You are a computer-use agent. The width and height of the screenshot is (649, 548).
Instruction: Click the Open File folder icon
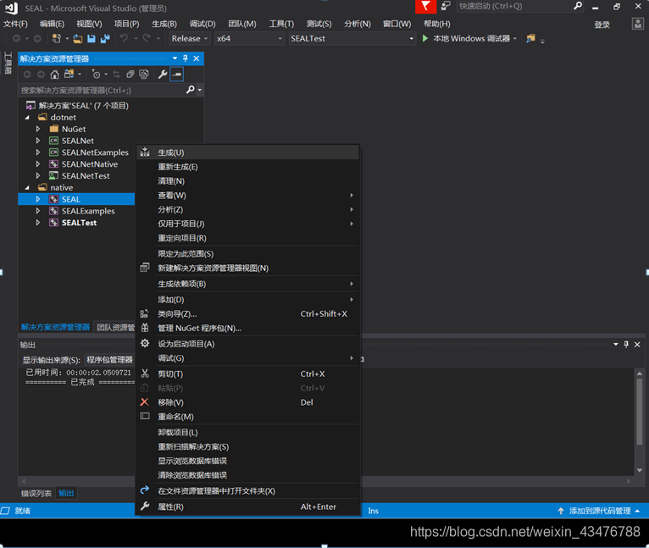tap(77, 38)
